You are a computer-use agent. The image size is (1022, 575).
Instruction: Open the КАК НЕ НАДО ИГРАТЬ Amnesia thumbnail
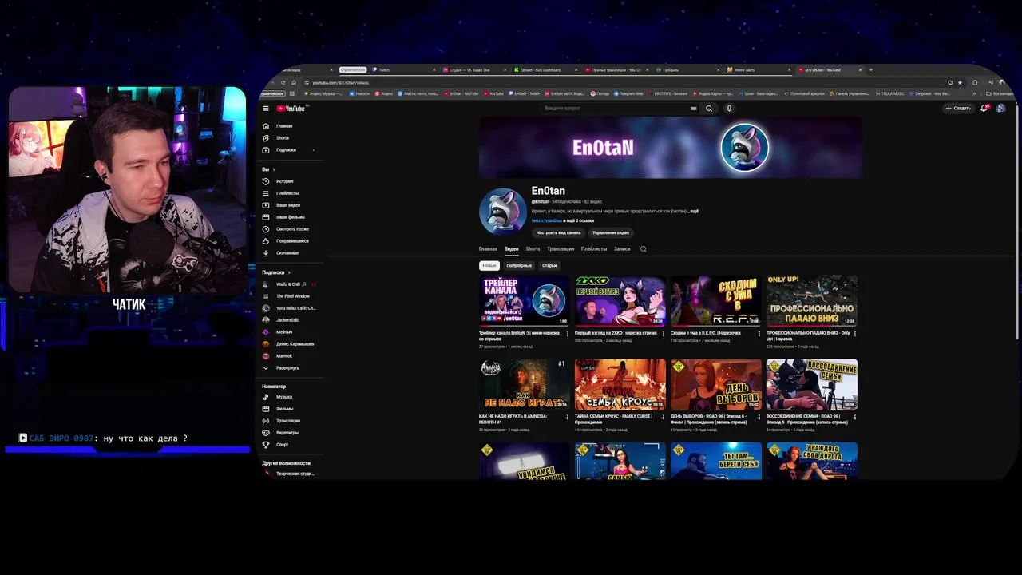coord(525,385)
